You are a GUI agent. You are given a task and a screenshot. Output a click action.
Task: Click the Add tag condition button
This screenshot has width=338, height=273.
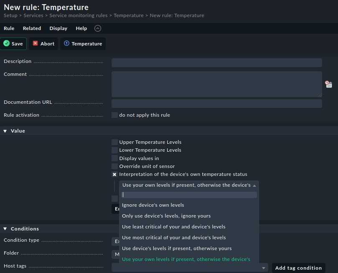(x=298, y=268)
